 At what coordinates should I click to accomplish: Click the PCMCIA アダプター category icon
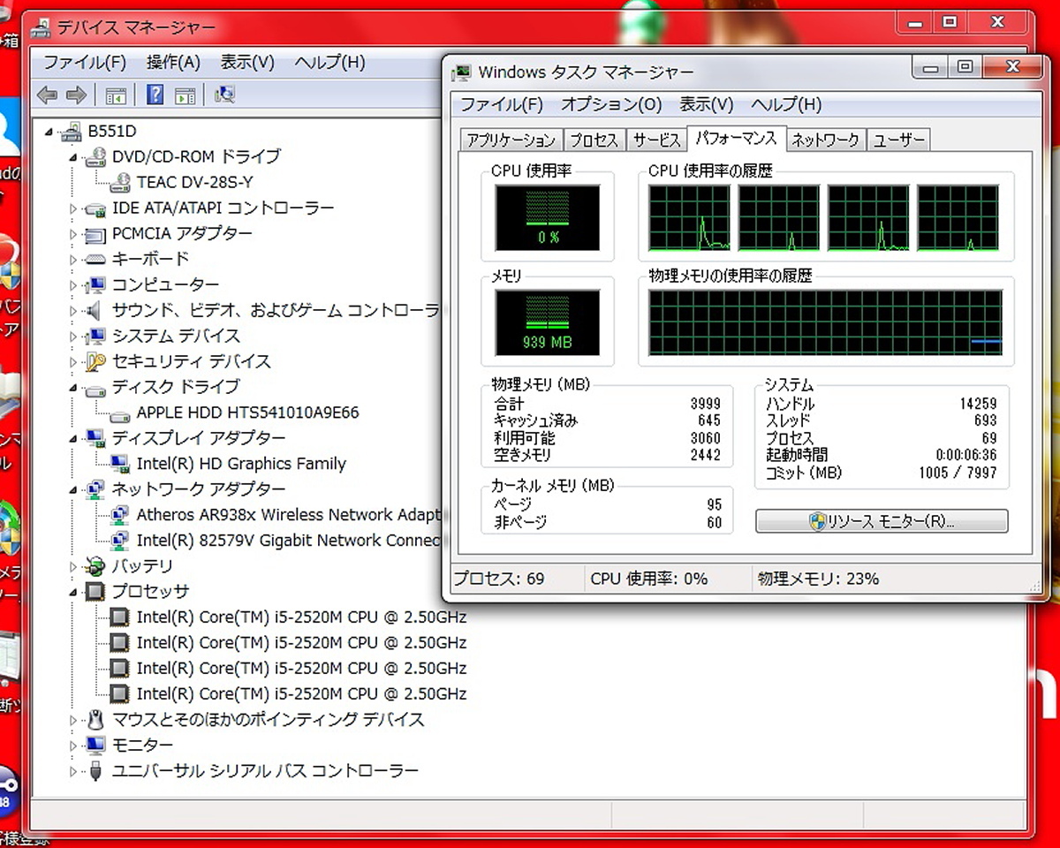pos(96,234)
